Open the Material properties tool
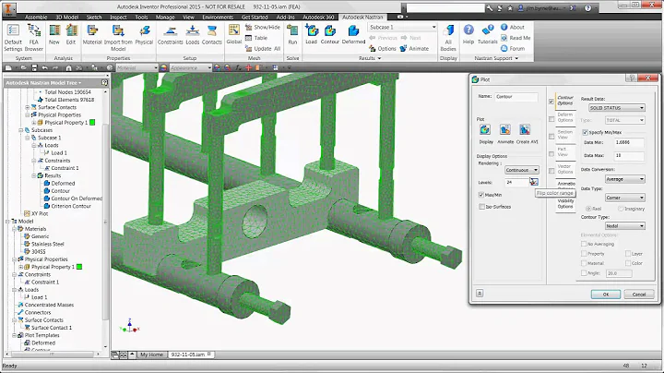Viewport: 664px width, 373px height. 92,35
